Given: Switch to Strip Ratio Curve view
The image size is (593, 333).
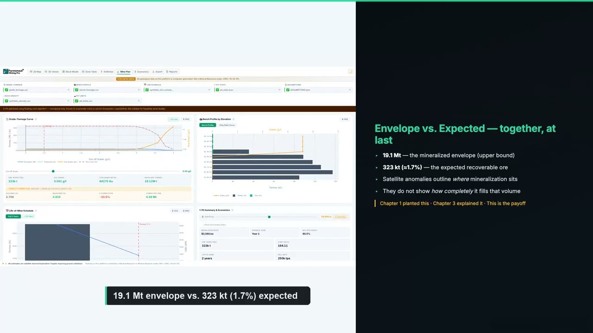Looking at the screenshot, I should pos(227,125).
